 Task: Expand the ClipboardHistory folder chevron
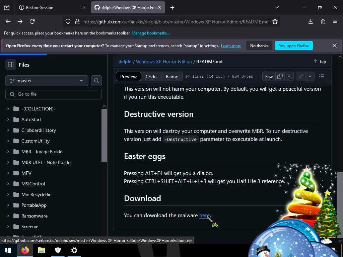(8, 130)
